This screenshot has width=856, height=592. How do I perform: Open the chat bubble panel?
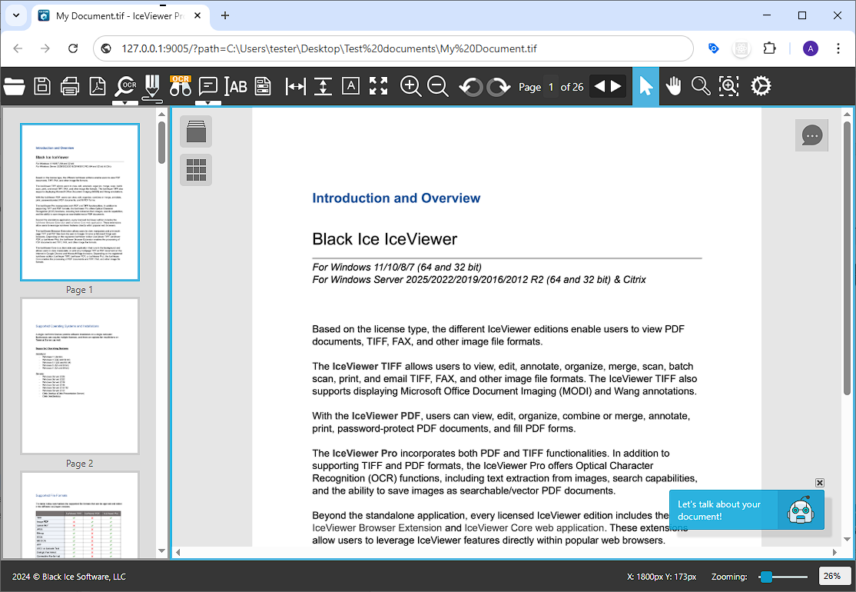pyautogui.click(x=811, y=135)
